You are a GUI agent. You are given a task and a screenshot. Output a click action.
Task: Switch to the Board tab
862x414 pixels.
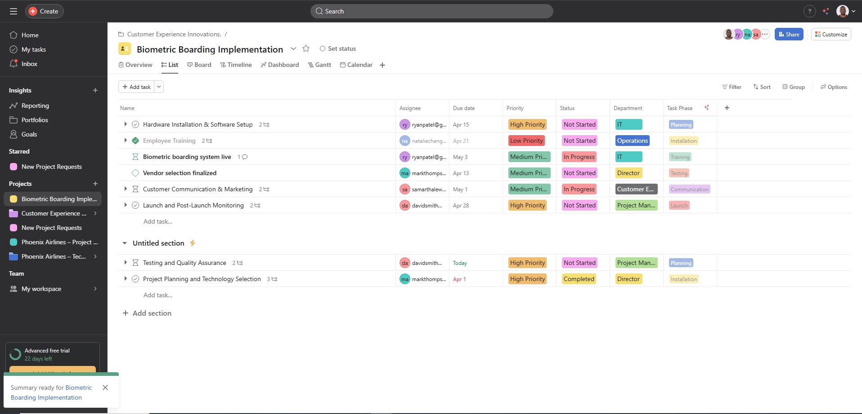tap(199, 65)
